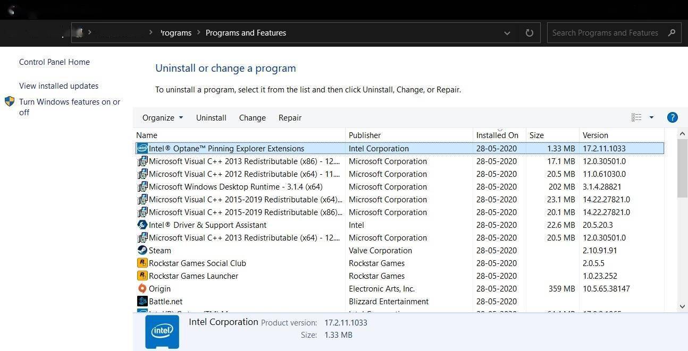This screenshot has height=351, width=688.
Task: Click the scroll down arrow of the list
Action: point(682,306)
